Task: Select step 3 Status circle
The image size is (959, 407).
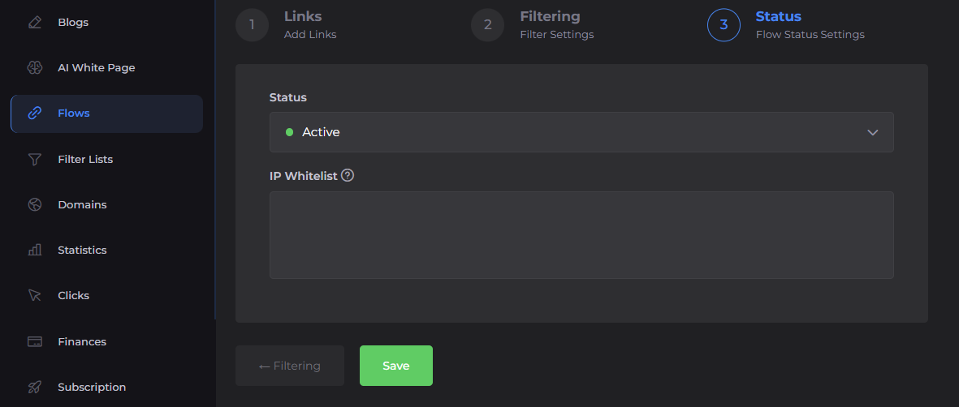Action: pyautogui.click(x=724, y=24)
